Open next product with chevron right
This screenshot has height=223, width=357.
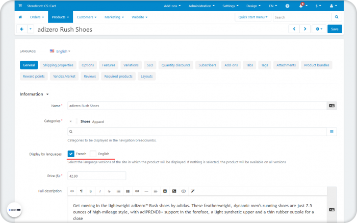[x=305, y=29]
